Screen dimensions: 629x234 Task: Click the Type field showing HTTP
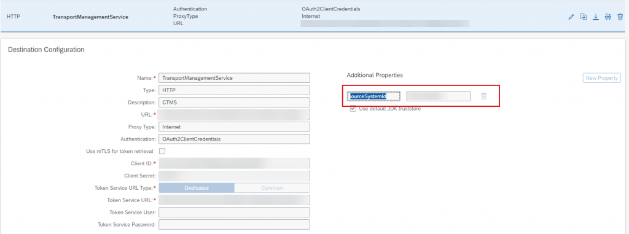tap(234, 90)
